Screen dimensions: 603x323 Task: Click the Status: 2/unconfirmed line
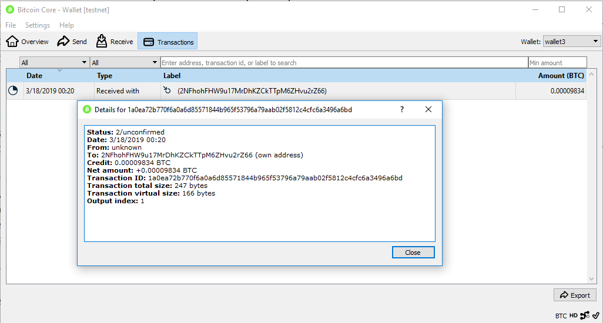(126, 132)
